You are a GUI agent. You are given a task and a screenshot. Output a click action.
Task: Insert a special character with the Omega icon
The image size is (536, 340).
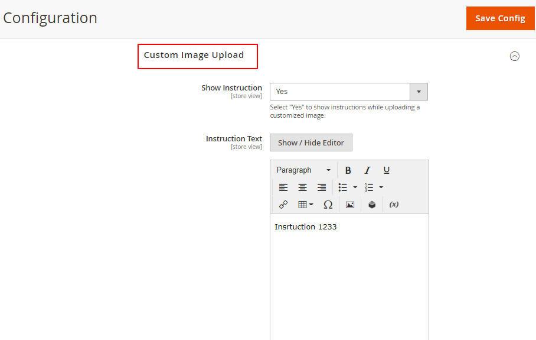click(328, 205)
